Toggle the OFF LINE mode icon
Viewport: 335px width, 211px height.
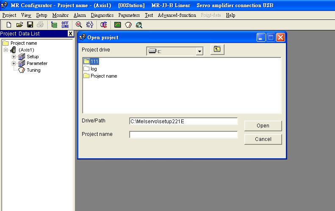click(x=65, y=25)
